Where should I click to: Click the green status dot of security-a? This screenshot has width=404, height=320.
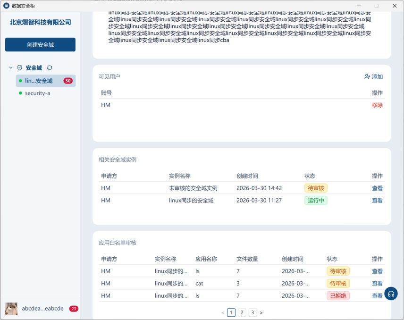tap(20, 93)
